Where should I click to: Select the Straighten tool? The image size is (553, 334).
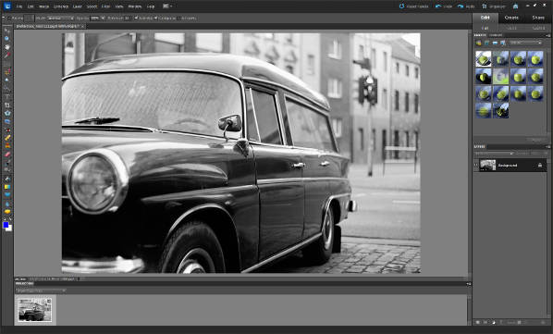coord(6,122)
